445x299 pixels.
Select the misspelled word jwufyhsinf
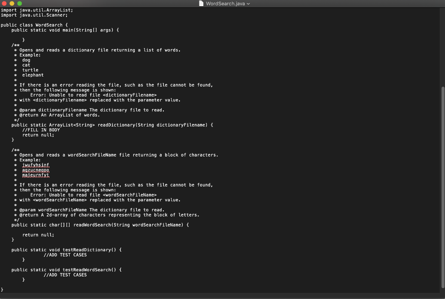pyautogui.click(x=36, y=165)
